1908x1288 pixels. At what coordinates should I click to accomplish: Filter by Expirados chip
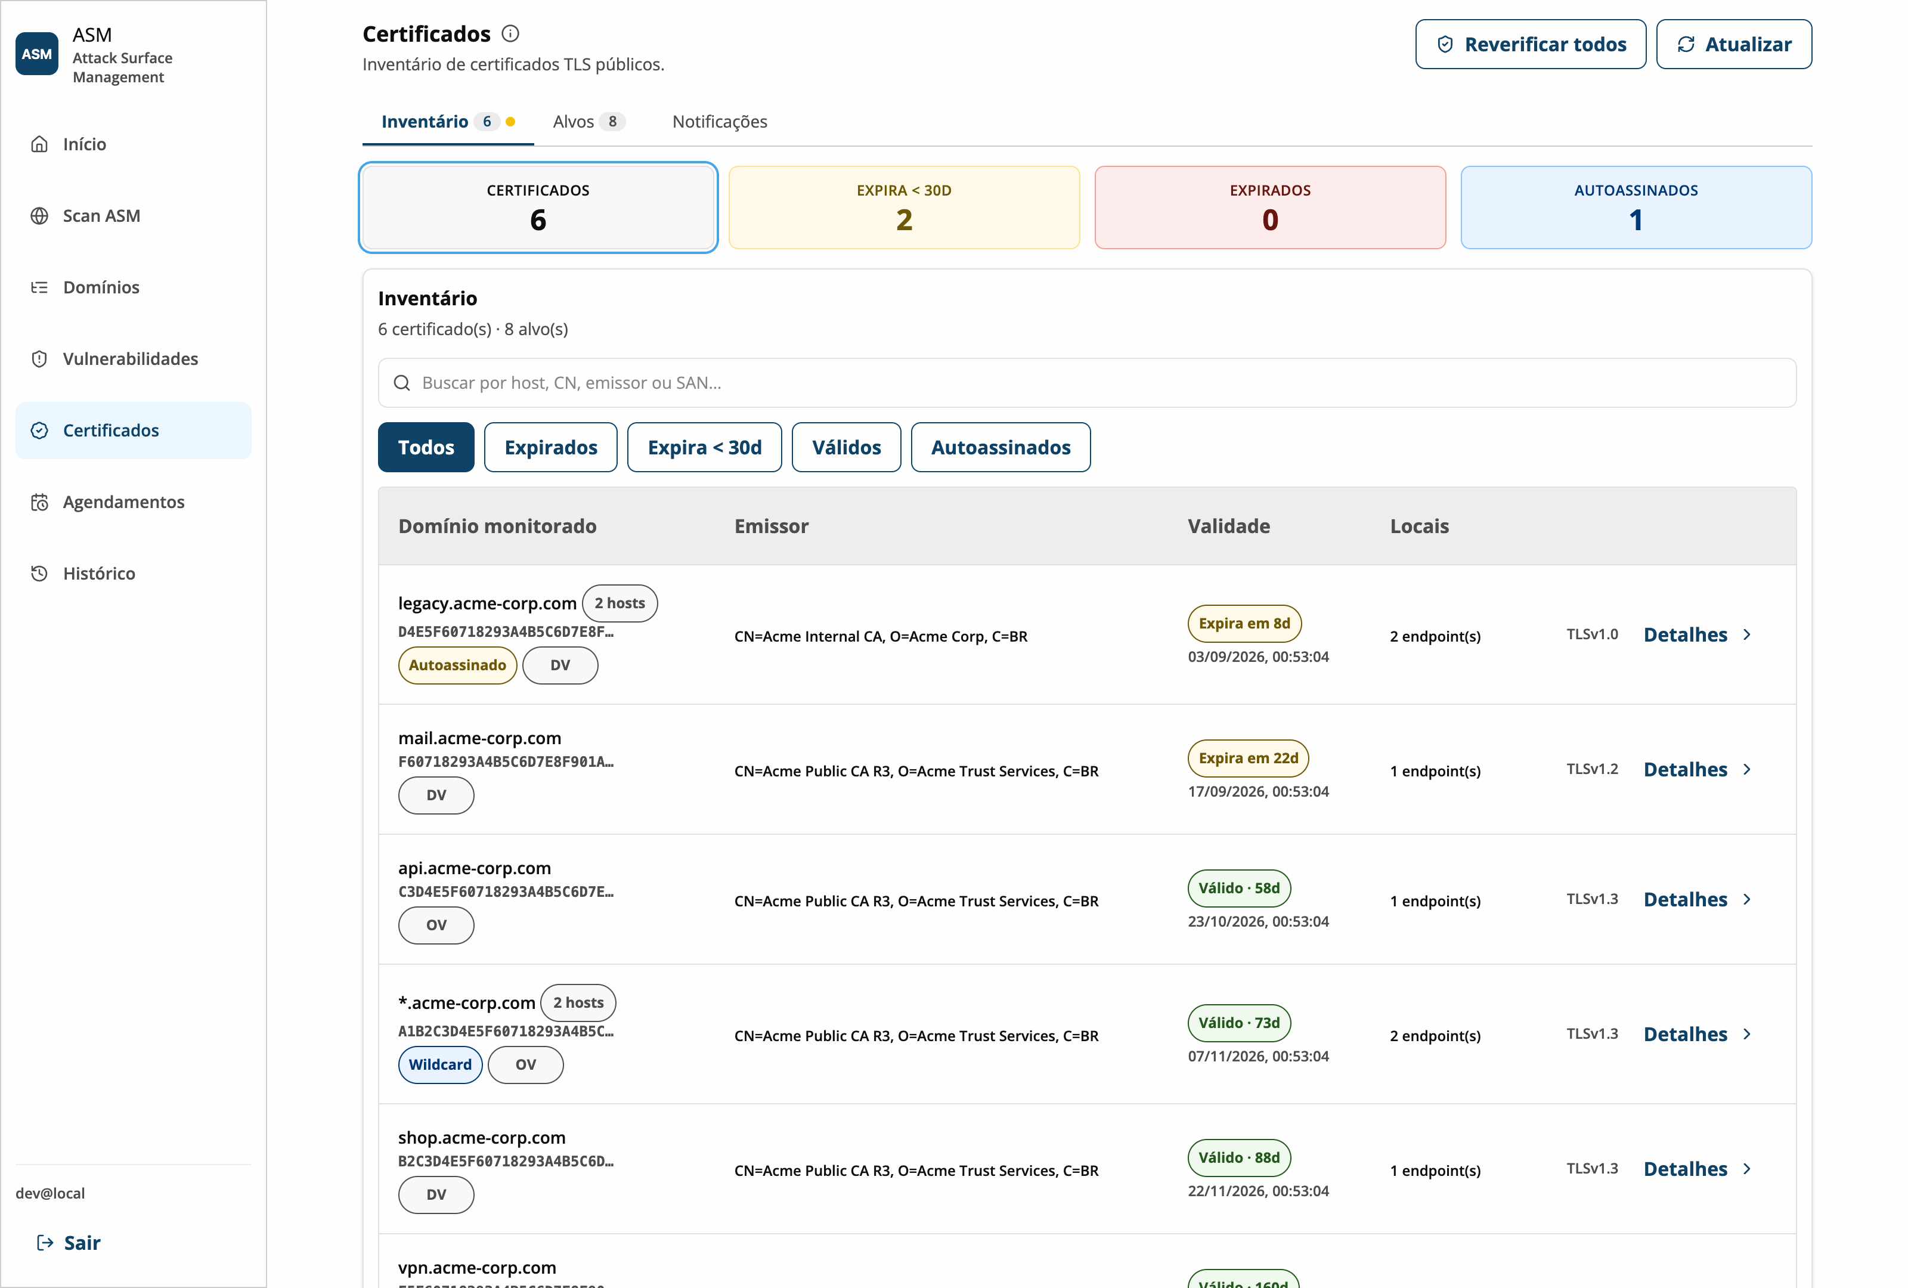click(551, 447)
